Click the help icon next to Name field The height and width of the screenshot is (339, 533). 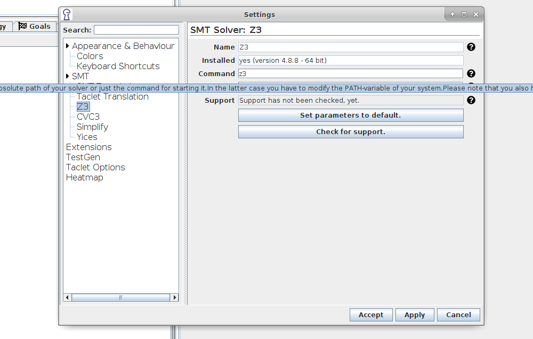click(x=471, y=47)
